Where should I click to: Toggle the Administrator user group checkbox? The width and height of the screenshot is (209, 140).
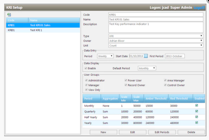point(86,80)
